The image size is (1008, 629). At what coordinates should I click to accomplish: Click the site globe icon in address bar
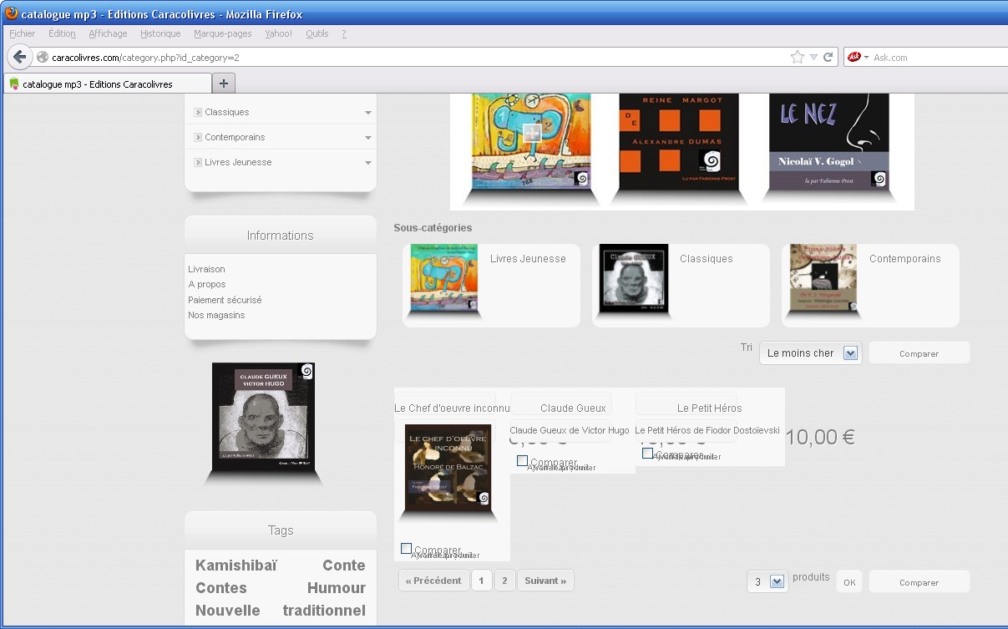[43, 58]
